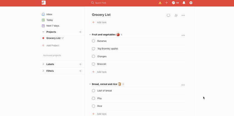Open project comments speech bubble icon
Viewport: 234px width, 116px height.
169,15
